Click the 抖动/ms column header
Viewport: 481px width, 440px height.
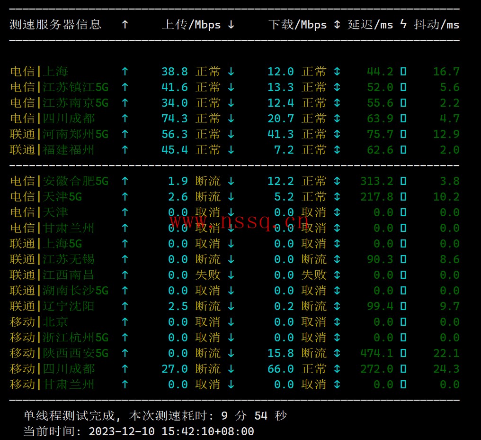pos(436,25)
